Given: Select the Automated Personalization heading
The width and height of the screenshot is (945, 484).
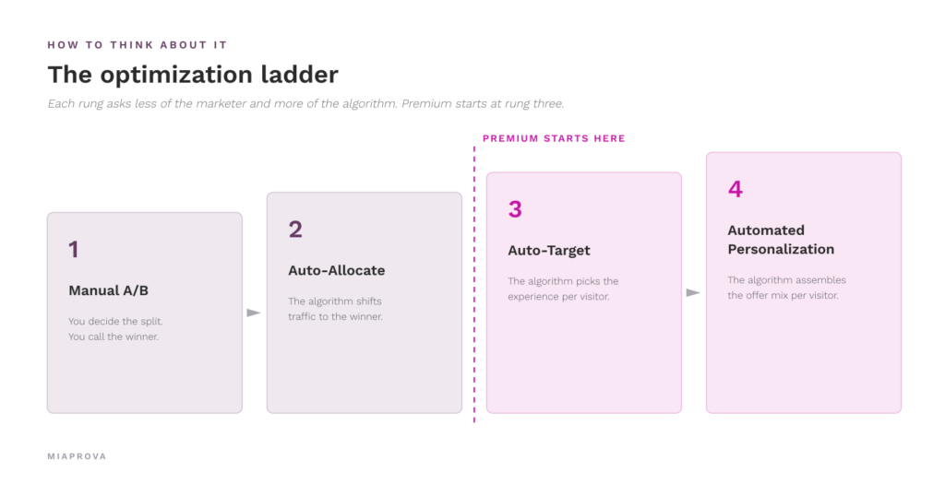Looking at the screenshot, I should (x=781, y=240).
